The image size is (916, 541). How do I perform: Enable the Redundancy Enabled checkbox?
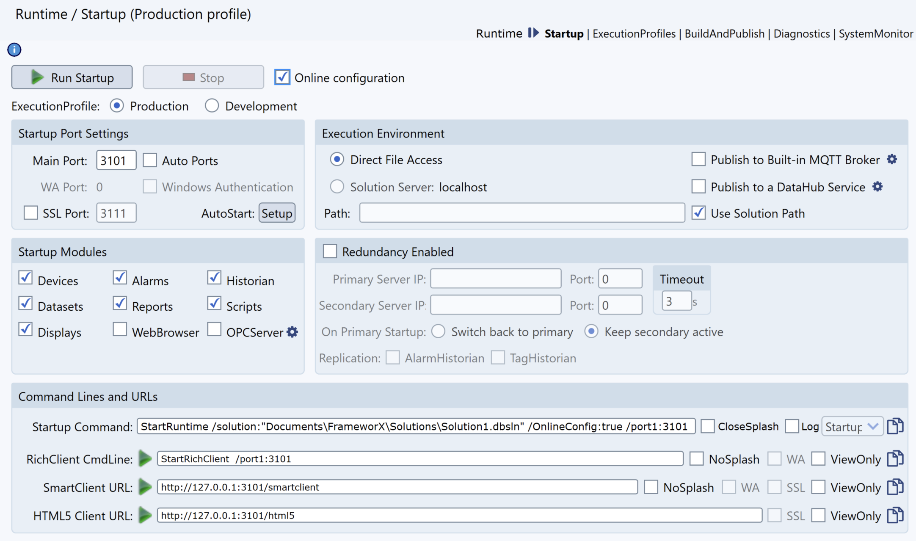pos(330,251)
